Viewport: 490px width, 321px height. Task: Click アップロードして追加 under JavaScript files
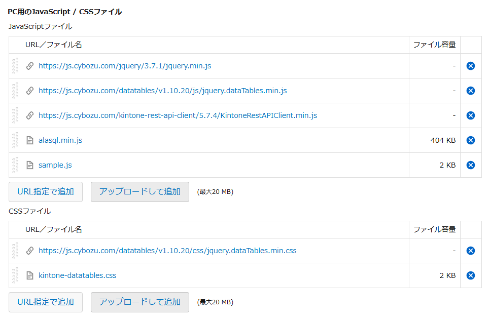click(x=139, y=192)
